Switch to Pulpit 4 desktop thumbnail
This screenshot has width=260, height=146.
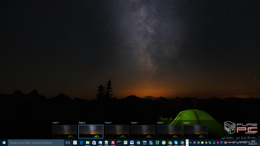click(x=143, y=132)
